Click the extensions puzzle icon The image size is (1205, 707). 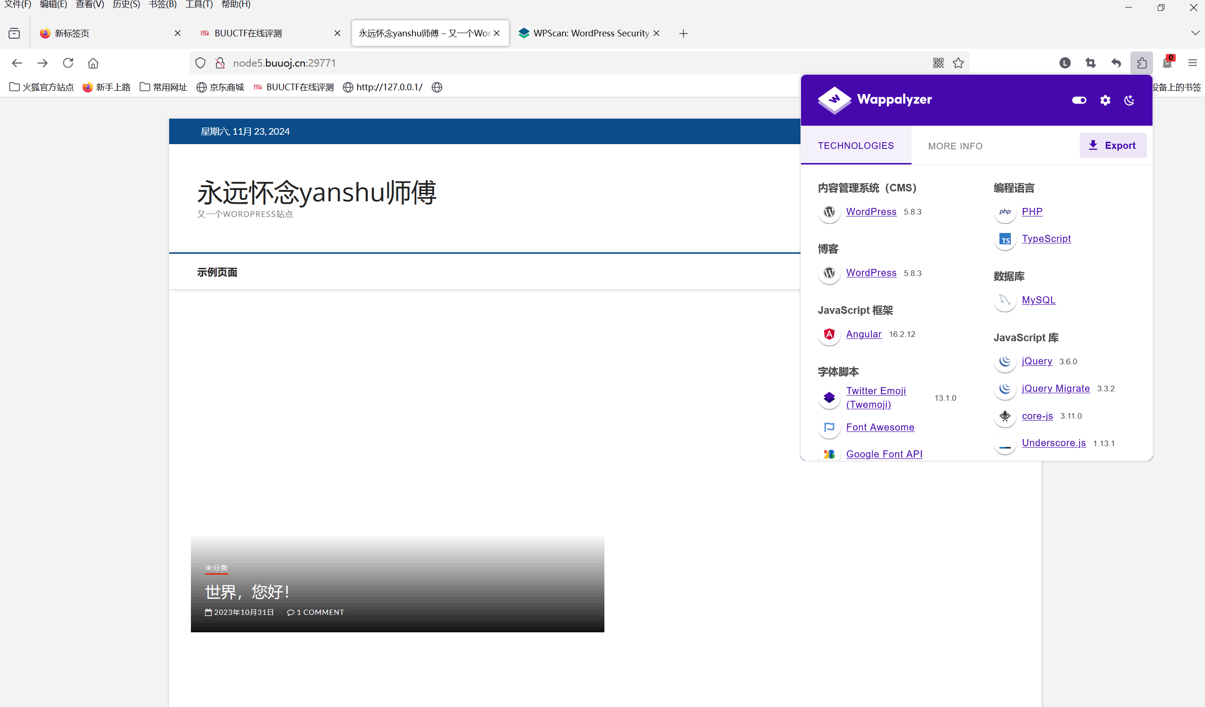click(x=1141, y=63)
